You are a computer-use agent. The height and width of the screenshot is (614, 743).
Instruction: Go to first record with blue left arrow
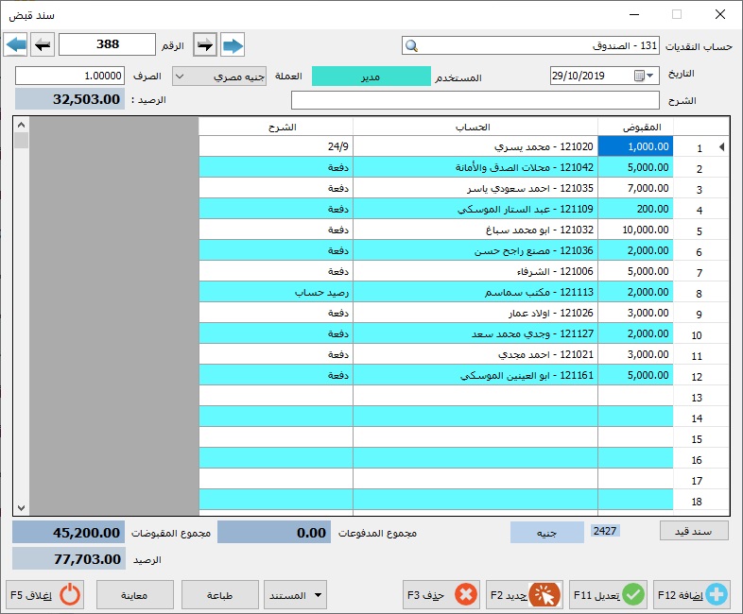click(16, 45)
